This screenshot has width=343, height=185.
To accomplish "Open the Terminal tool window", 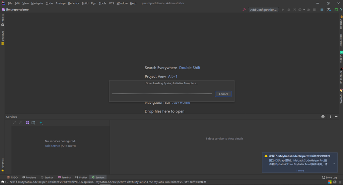I will click(65, 177).
